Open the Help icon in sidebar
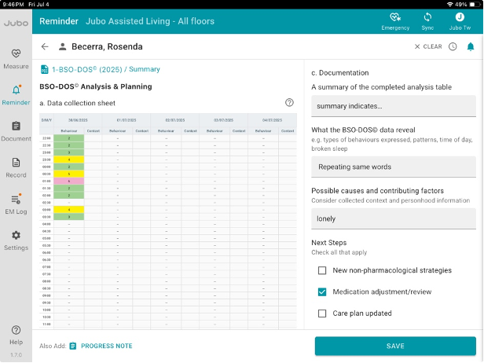The width and height of the screenshot is (484, 363). [x=16, y=331]
